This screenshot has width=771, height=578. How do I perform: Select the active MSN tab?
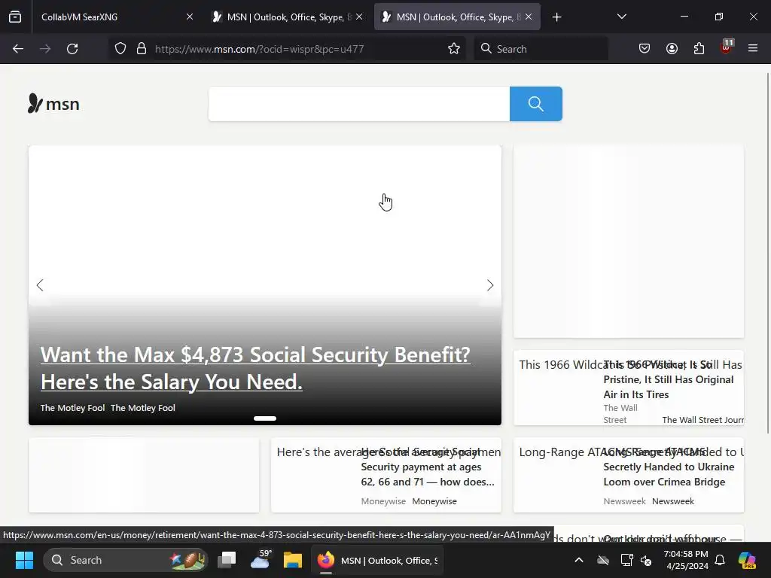coord(457,17)
